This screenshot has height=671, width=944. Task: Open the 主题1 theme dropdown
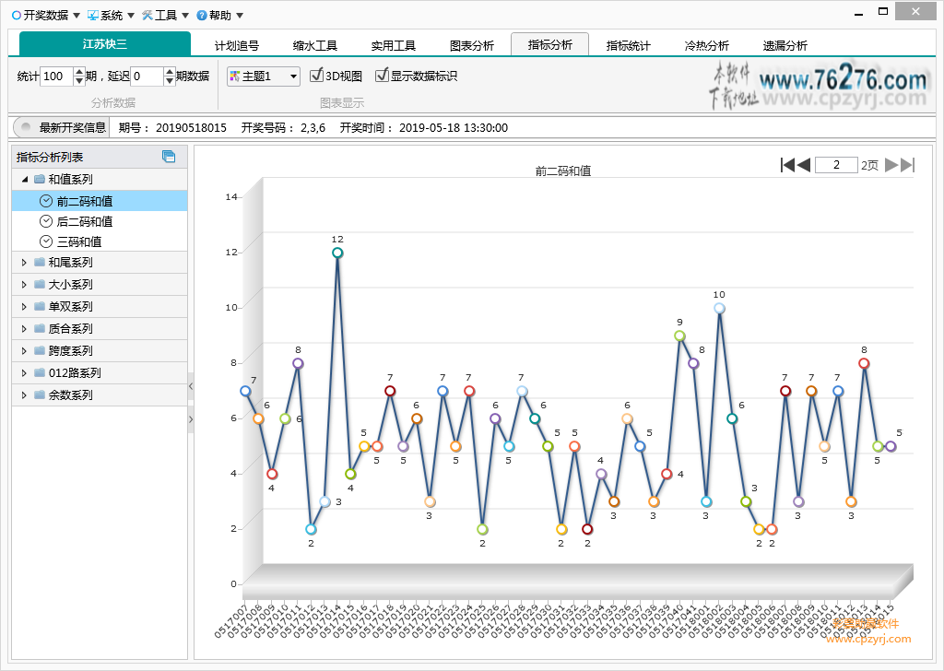tap(264, 77)
